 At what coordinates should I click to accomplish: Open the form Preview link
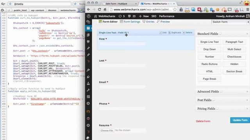click(x=163, y=22)
